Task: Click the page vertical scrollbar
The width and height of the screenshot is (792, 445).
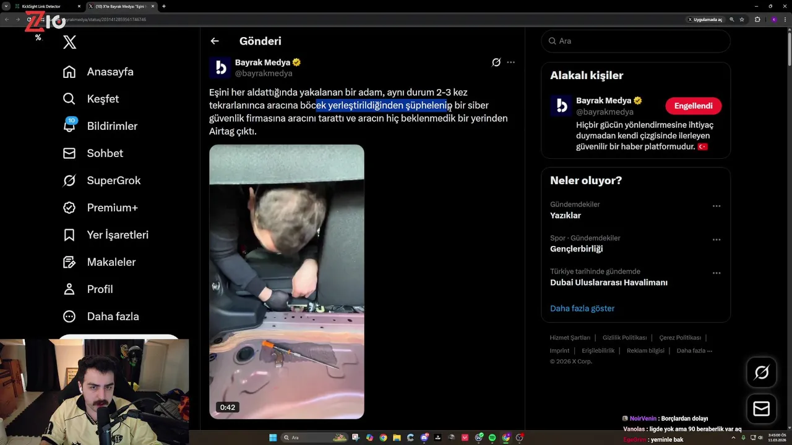Action: tap(790, 48)
